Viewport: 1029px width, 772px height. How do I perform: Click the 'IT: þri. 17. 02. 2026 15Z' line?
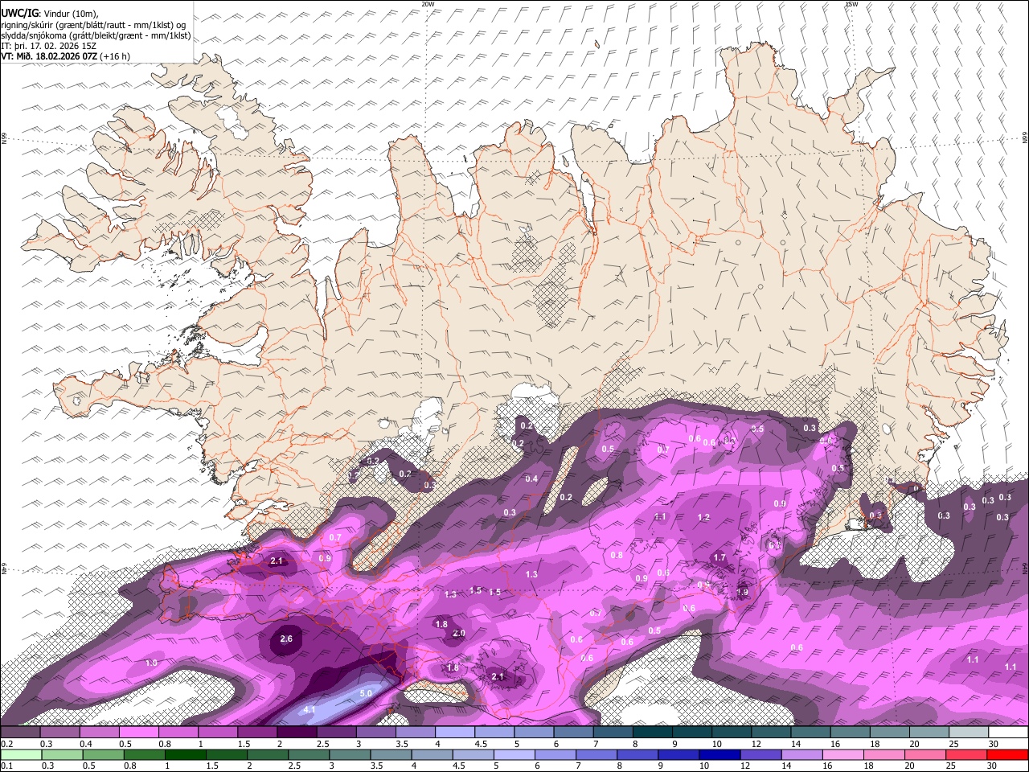50,46
